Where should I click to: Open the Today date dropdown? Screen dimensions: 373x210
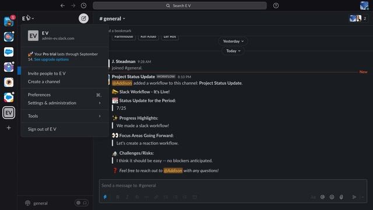click(x=233, y=51)
